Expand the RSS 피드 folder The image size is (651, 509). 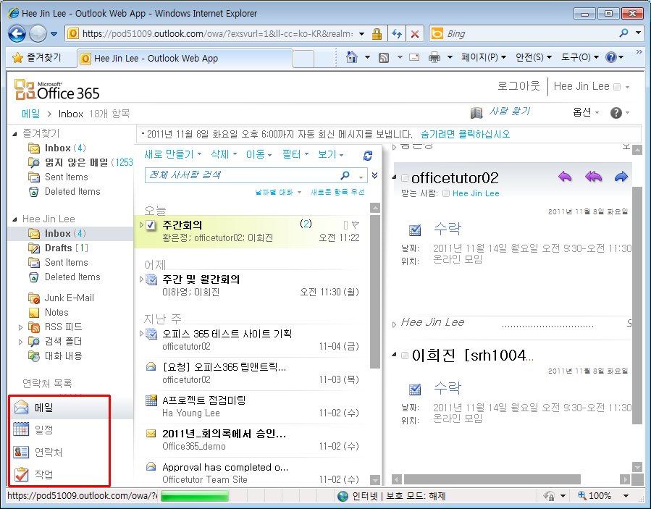(x=20, y=327)
